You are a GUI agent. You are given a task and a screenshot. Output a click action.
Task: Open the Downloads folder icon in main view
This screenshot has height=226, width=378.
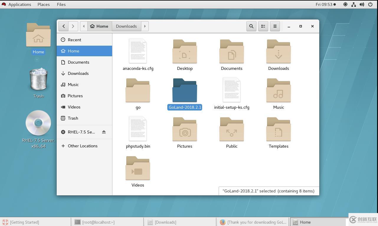pos(279,52)
